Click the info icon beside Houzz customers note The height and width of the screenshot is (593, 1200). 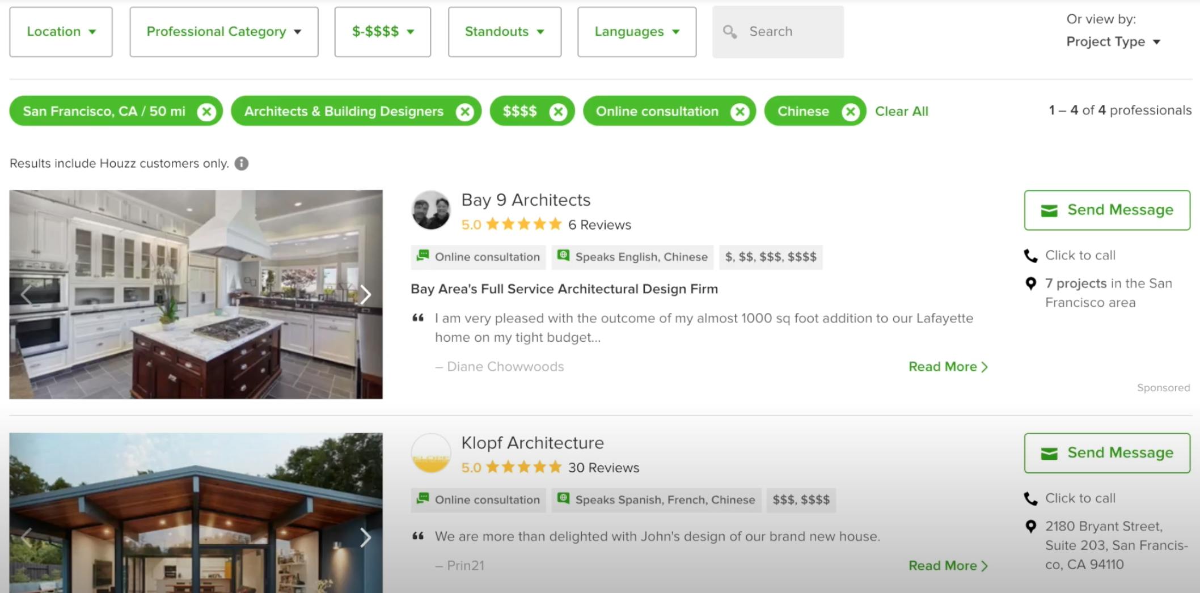241,163
